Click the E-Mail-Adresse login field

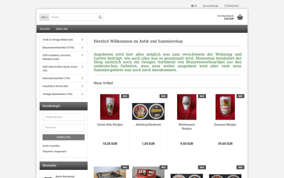tap(63, 117)
